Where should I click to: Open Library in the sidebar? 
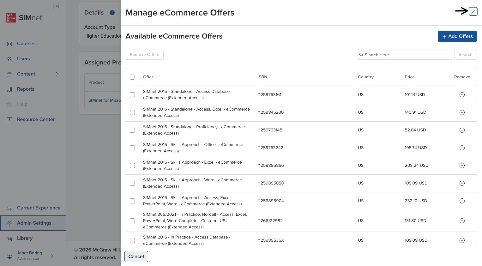coord(25,238)
